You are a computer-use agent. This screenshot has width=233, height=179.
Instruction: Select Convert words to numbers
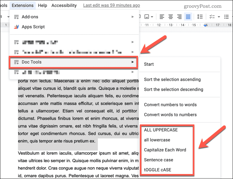tap(179, 115)
